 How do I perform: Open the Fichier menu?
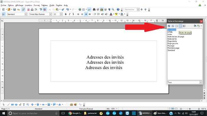point(4,5)
